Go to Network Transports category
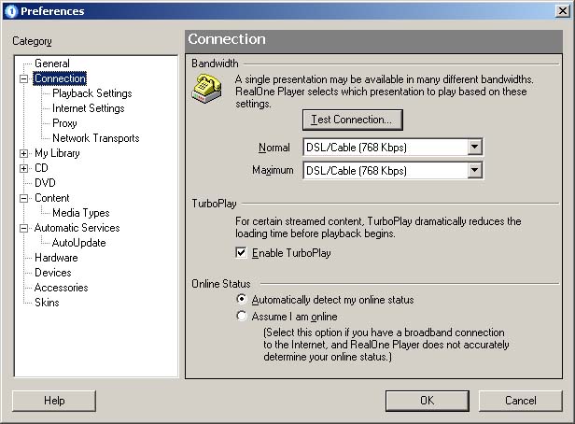This screenshot has width=575, height=424. (95, 138)
